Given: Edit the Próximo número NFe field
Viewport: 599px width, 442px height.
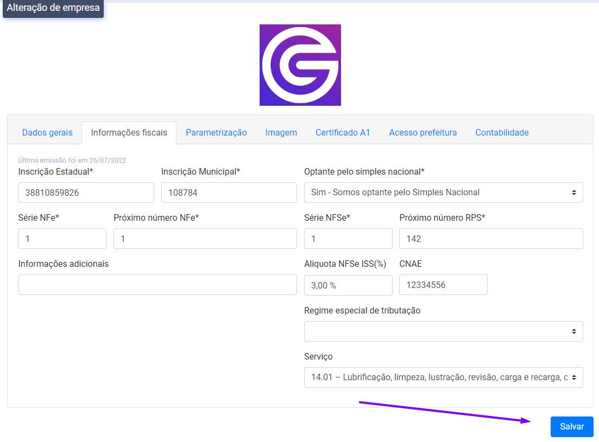Looking at the screenshot, I should click(x=205, y=239).
